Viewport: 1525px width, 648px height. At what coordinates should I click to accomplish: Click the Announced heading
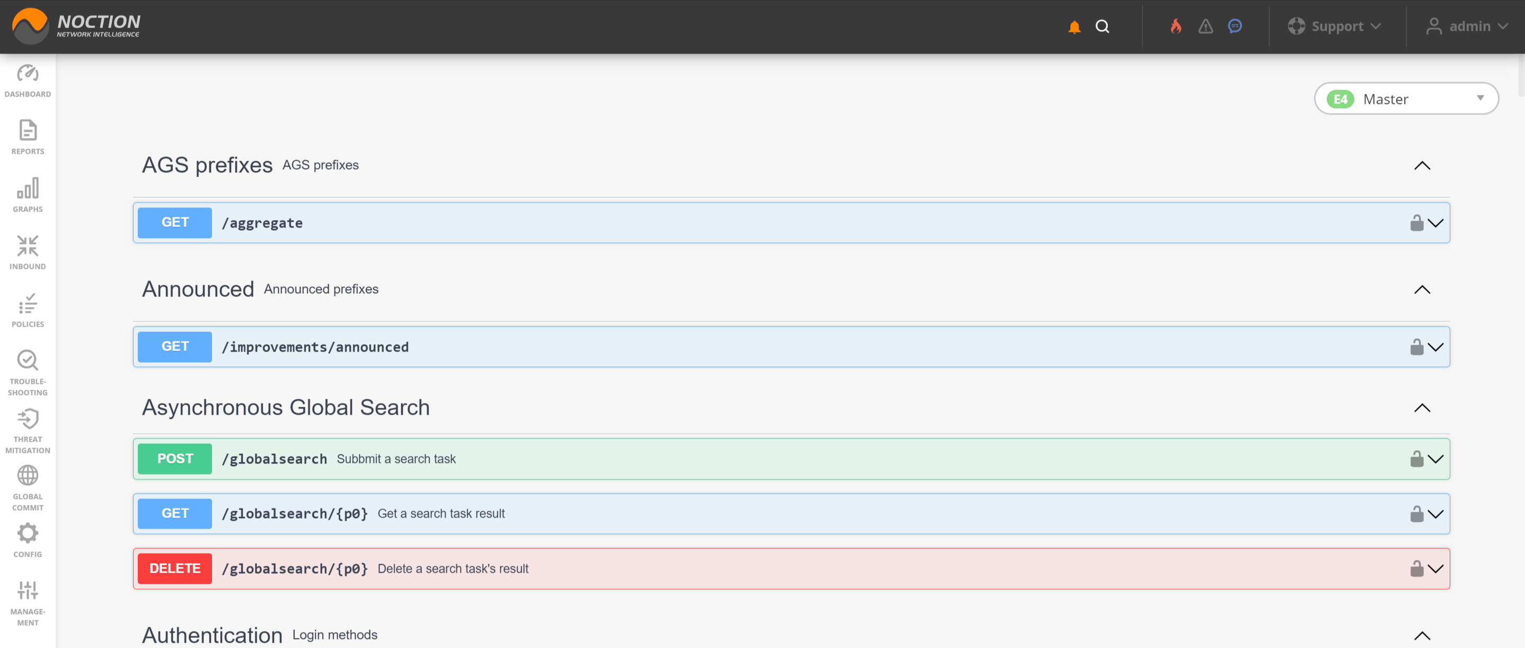pos(198,289)
